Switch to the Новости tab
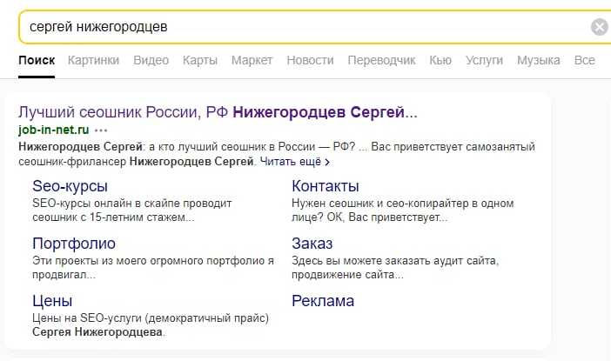 click(310, 60)
